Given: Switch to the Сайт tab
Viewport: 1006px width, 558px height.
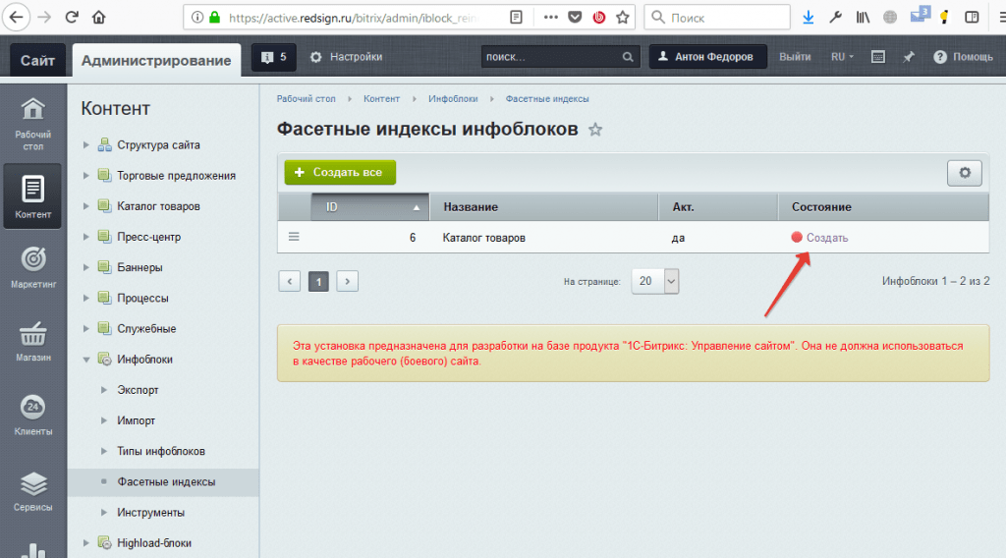Looking at the screenshot, I should pos(37,60).
